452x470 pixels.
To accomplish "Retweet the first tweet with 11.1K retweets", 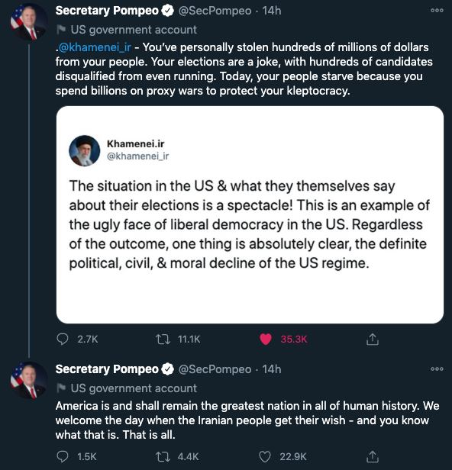I will [x=163, y=340].
